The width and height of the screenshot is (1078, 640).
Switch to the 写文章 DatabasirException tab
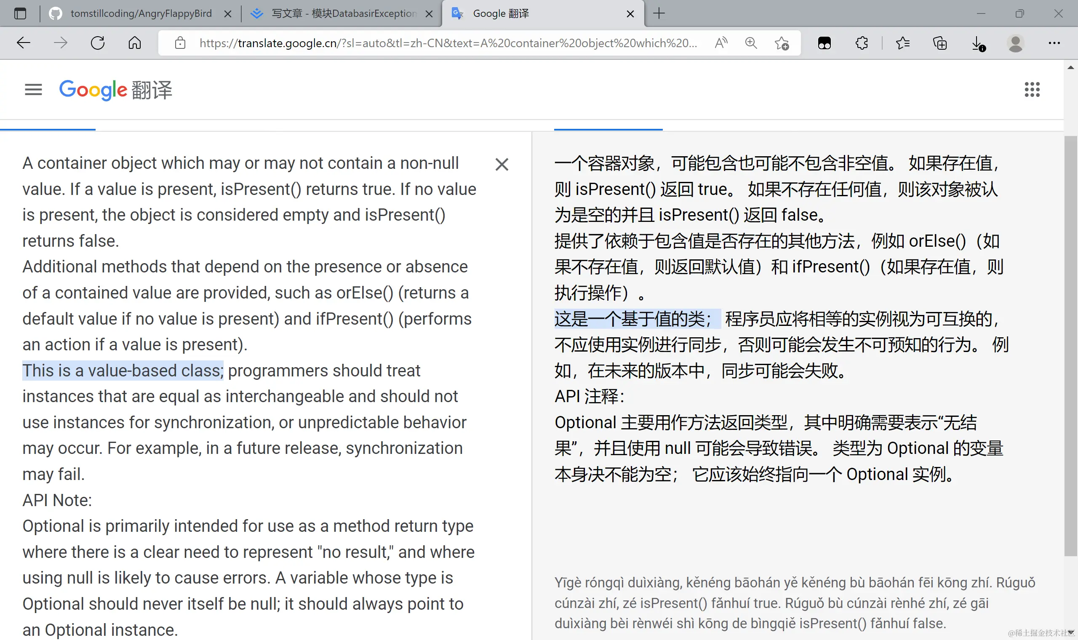(x=344, y=13)
